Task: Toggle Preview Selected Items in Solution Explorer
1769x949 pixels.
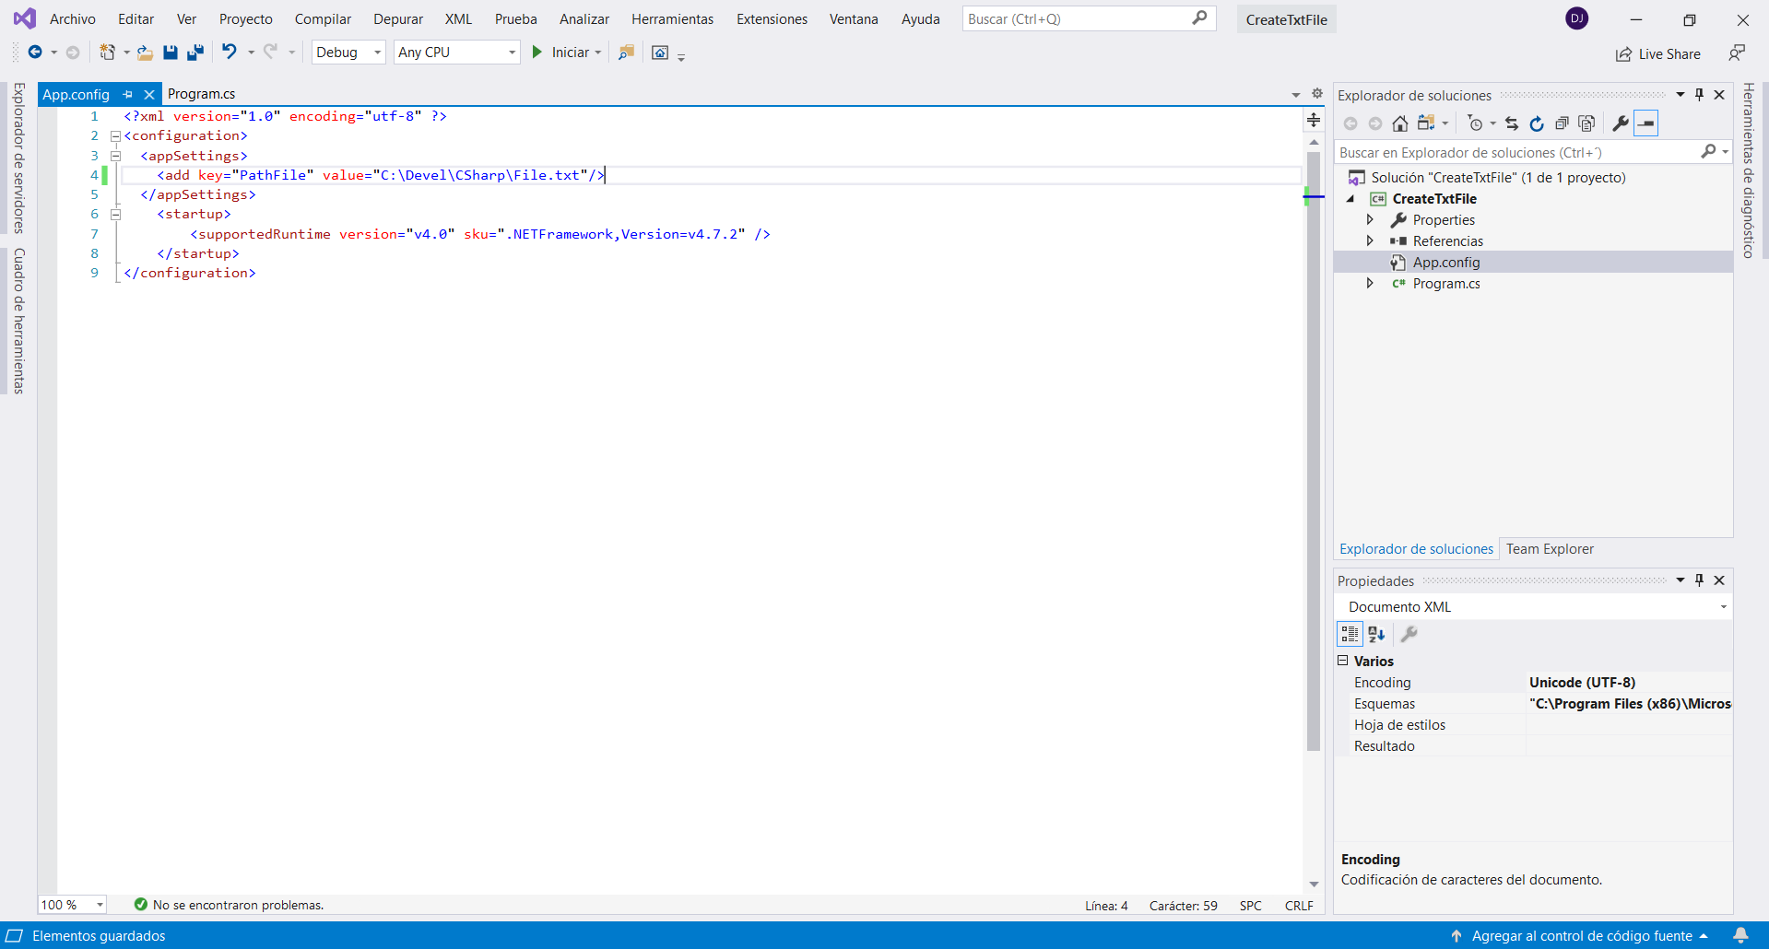Action: pyautogui.click(x=1645, y=123)
